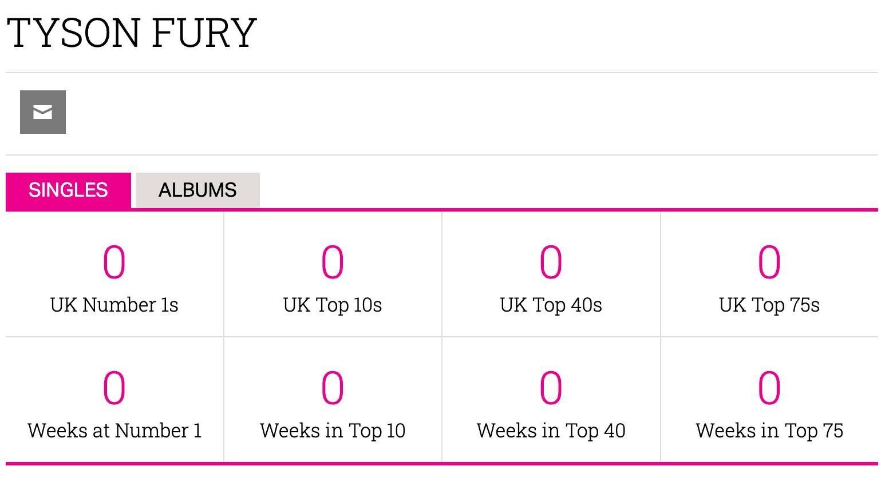Click the Weeks in Top 10 label
This screenshot has width=885, height=478.
[333, 430]
